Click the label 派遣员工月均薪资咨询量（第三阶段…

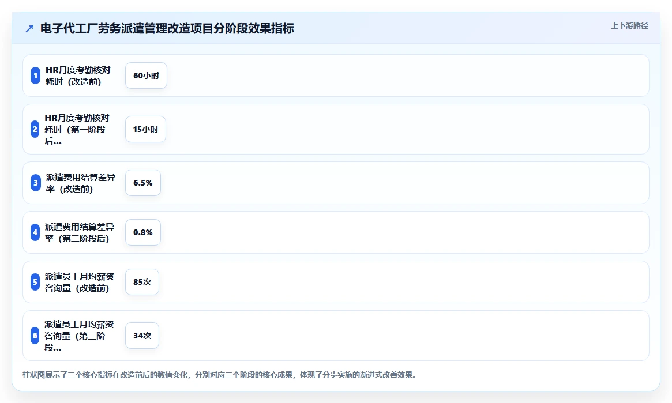click(x=79, y=336)
